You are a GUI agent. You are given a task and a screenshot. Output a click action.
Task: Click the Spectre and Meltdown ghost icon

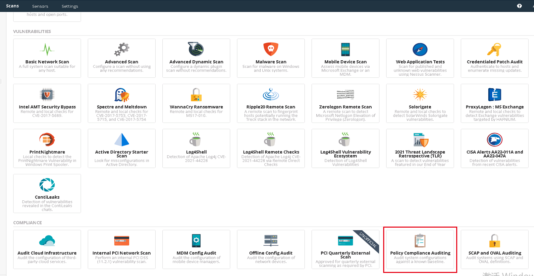tap(121, 95)
